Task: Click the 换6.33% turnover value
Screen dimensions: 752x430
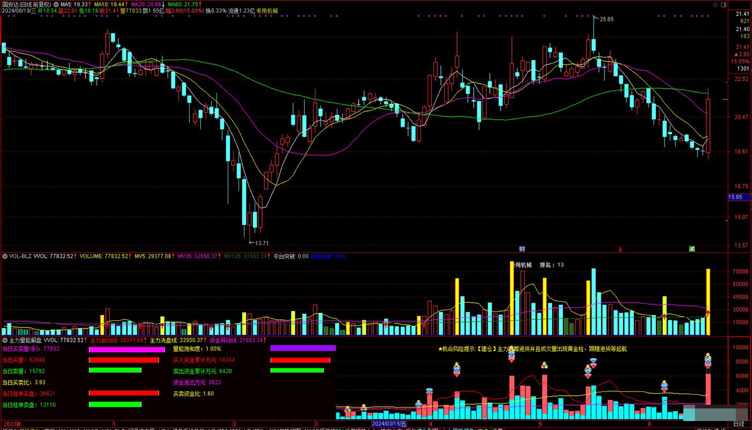Action: [x=216, y=11]
